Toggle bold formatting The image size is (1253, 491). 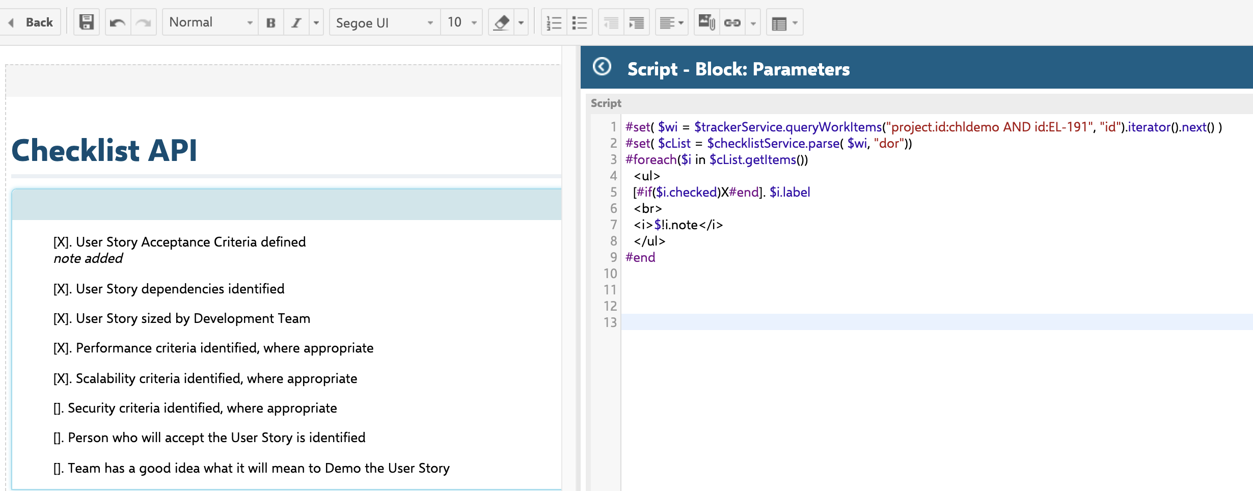click(x=271, y=22)
